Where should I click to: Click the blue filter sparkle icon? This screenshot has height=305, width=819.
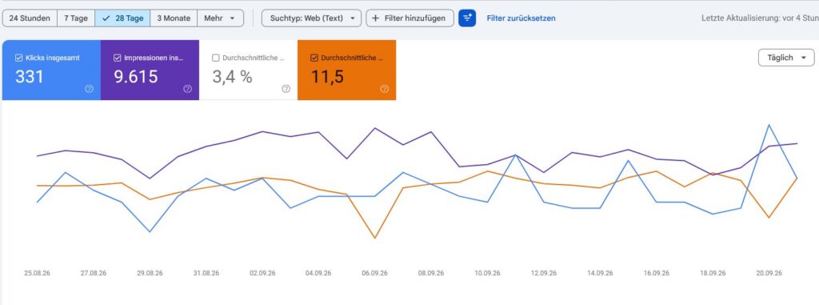467,18
